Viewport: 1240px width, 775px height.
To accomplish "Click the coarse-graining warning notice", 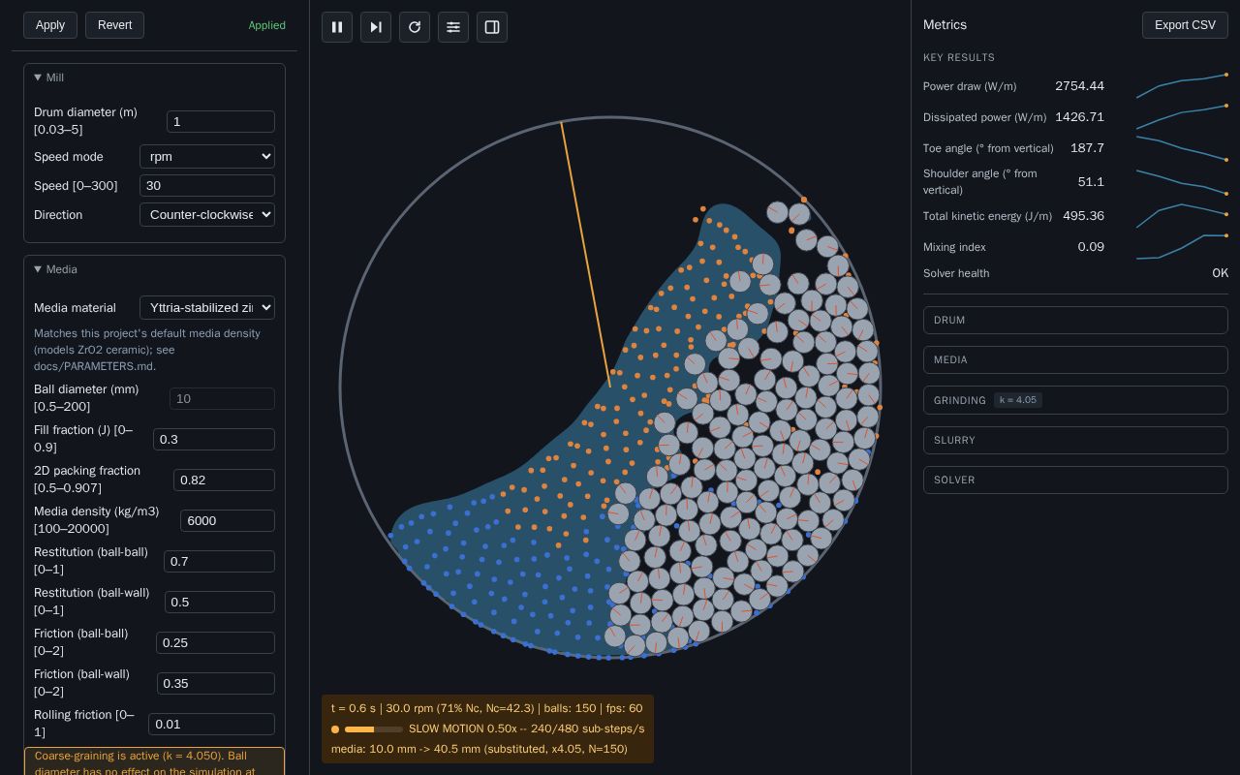I will (x=155, y=761).
